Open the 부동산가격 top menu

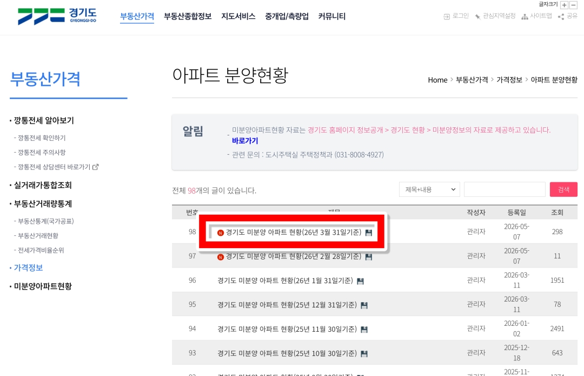(x=137, y=16)
